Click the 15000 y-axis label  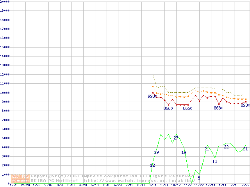5,47
